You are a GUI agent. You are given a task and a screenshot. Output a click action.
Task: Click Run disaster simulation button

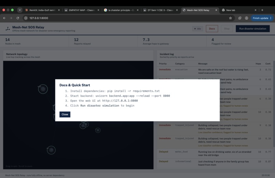(x=252, y=29)
